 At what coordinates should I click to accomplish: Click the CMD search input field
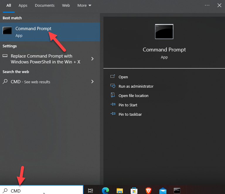(x=42, y=190)
